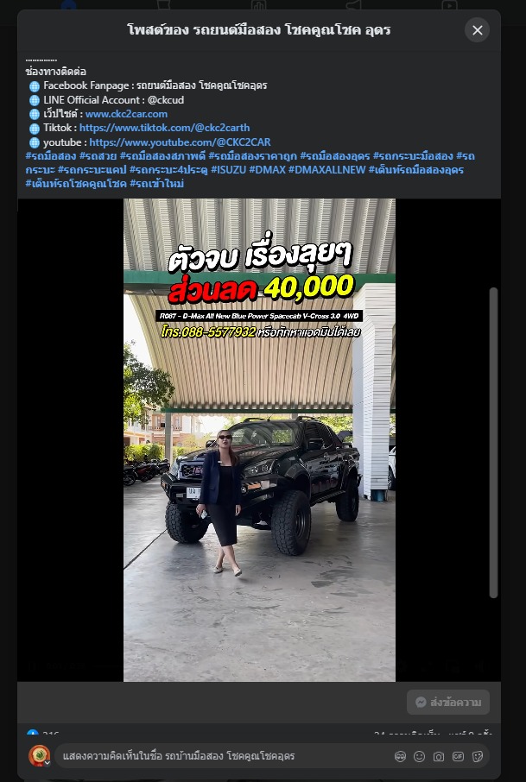Open the GIF picker in comment box
Viewport: 526px width, 782px height.
point(458,756)
